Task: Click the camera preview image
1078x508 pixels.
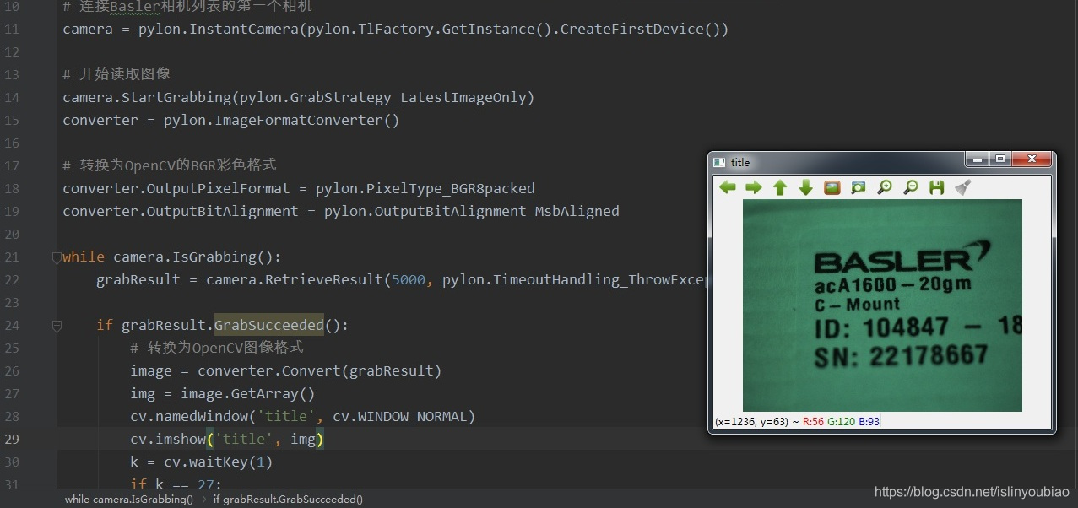Action: pos(882,305)
